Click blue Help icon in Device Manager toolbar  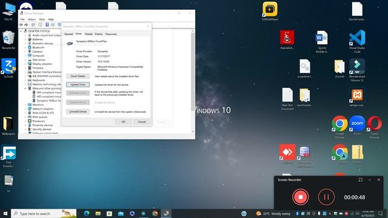pyautogui.click(x=47, y=25)
